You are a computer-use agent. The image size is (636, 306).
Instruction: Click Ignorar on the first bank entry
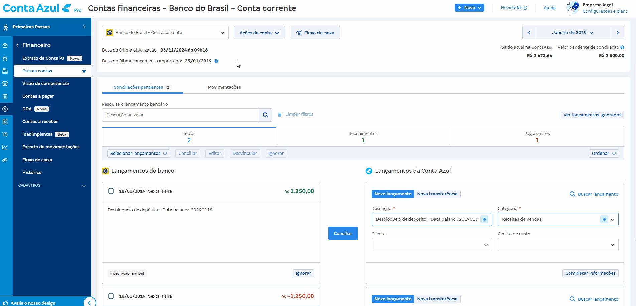(x=303, y=273)
